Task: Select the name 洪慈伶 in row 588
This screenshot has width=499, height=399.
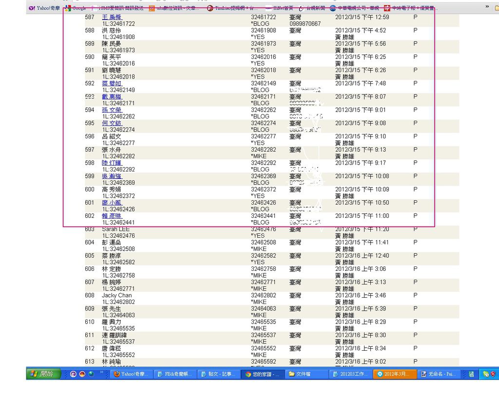Action: pos(112,31)
